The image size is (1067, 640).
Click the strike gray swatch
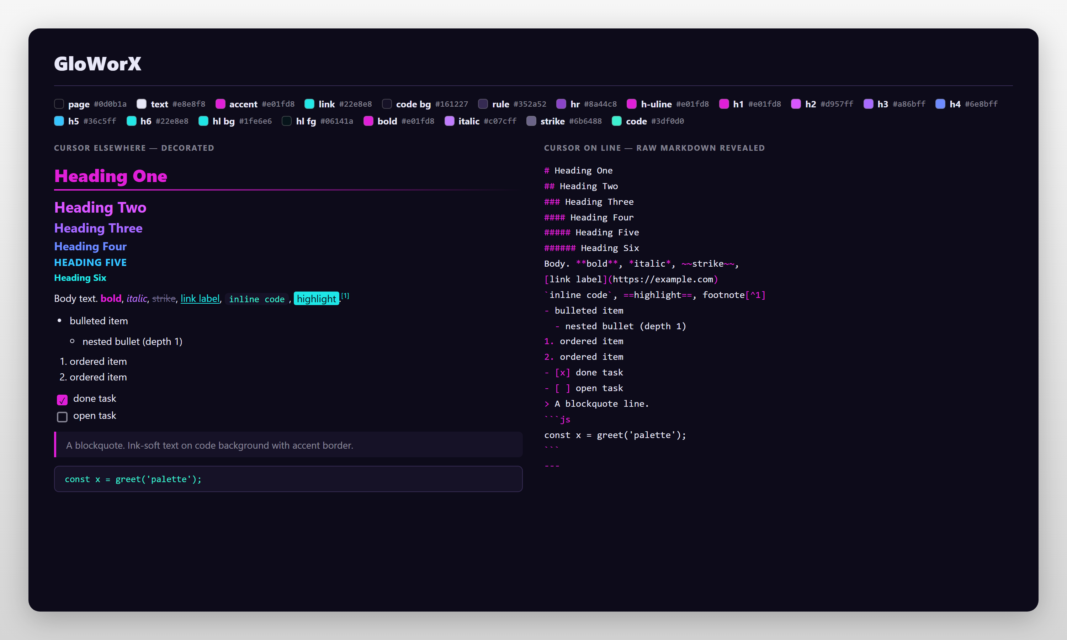point(531,121)
